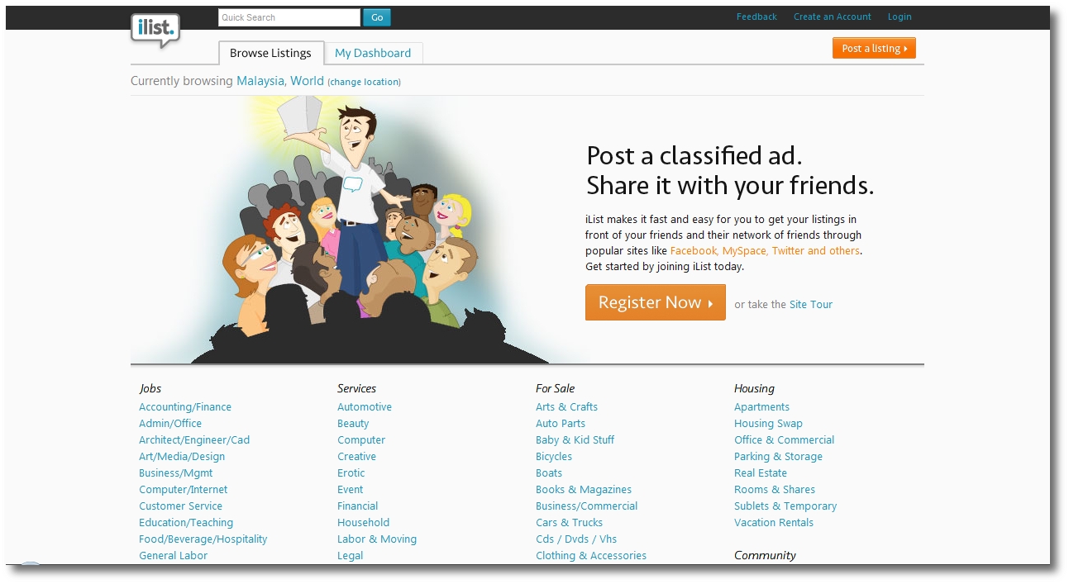Open Vacation Rentals listings
Viewport: 1069px width, 584px height.
coord(774,523)
